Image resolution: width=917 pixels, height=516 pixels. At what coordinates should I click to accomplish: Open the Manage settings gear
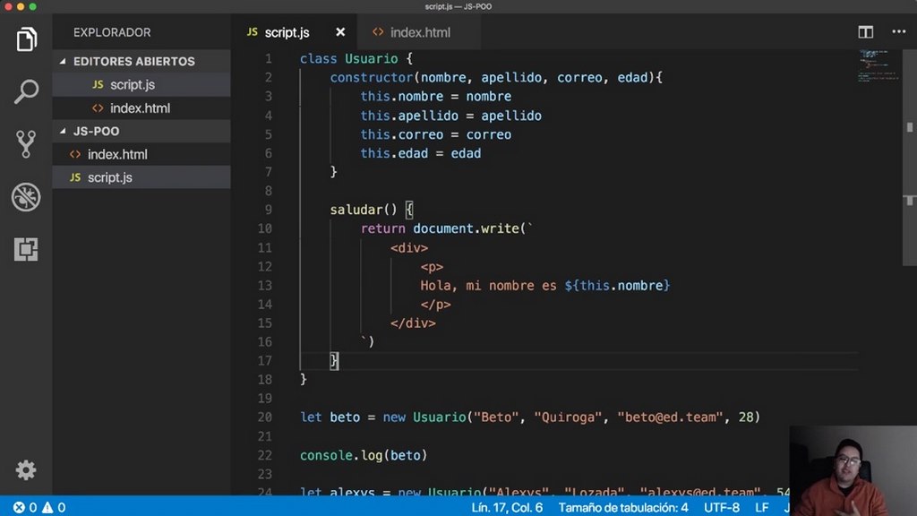[x=26, y=470]
